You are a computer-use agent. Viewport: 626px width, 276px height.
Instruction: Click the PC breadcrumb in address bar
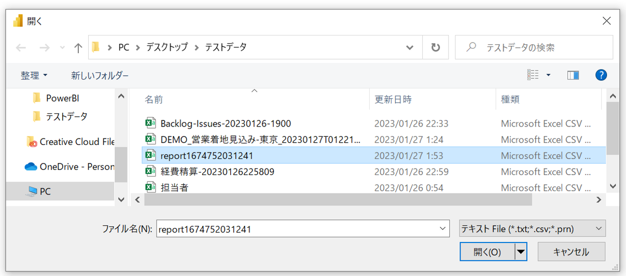tap(124, 47)
